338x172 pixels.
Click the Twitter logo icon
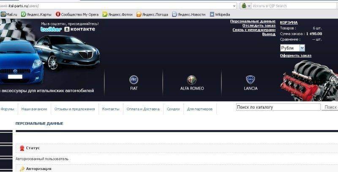[51, 30]
